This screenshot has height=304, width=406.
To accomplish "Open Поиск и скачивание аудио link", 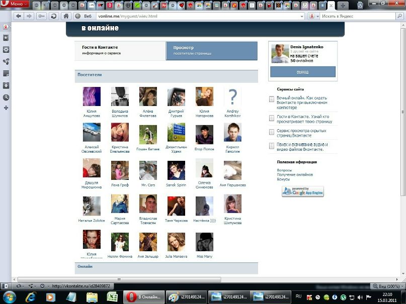I will pos(302,147).
